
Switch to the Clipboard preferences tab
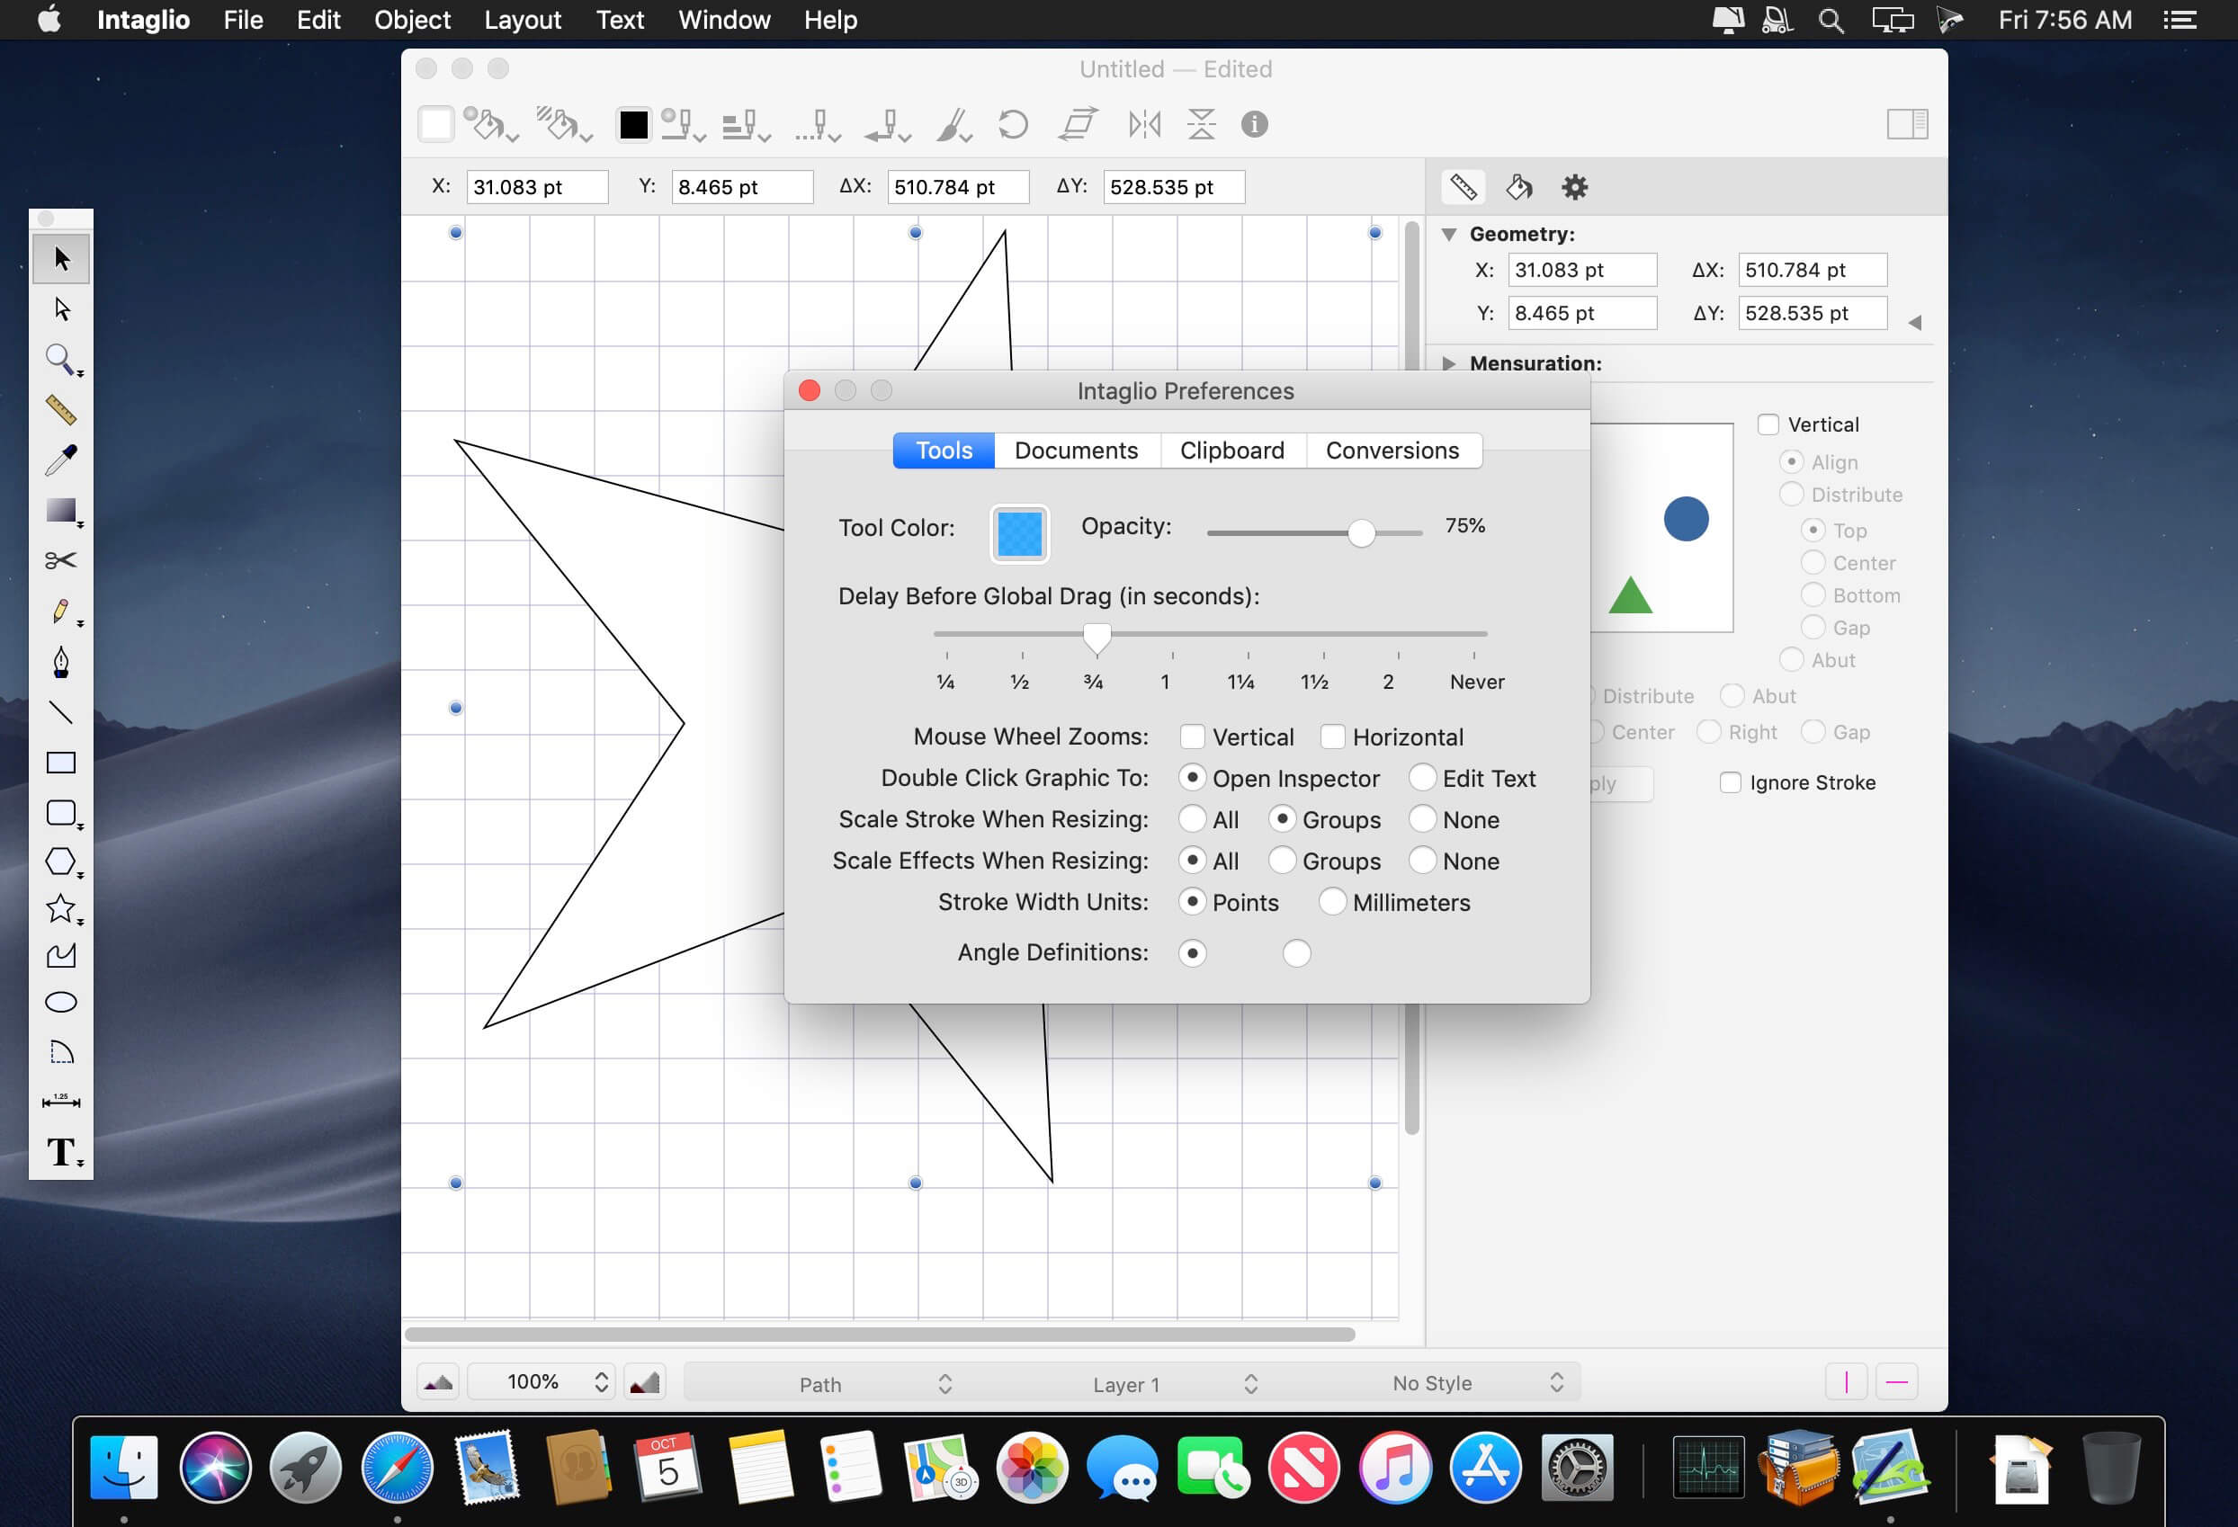[1231, 451]
